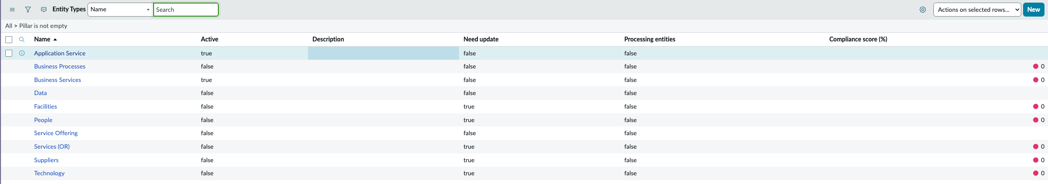Click compliance score 0 for Services (OR)

tap(1043, 147)
